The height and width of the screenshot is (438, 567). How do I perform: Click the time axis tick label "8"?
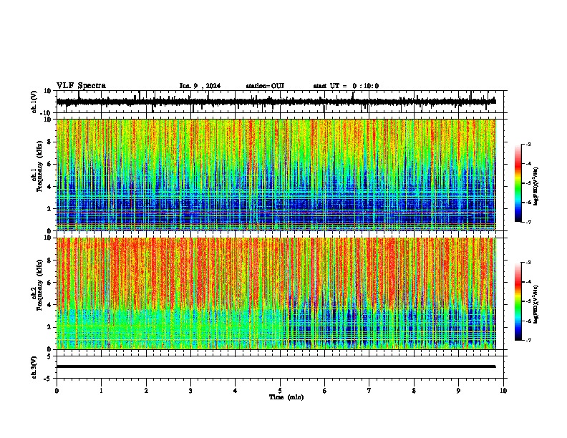[x=414, y=391]
